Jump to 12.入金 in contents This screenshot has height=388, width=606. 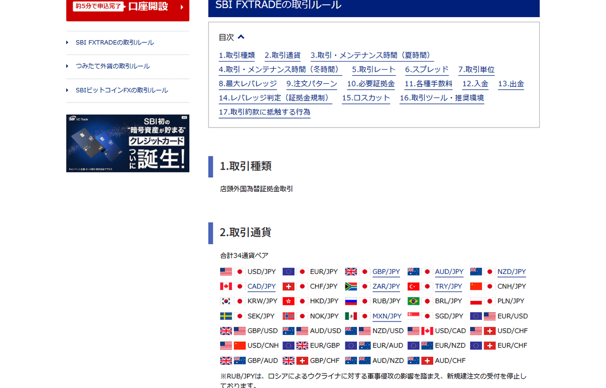coord(475,84)
